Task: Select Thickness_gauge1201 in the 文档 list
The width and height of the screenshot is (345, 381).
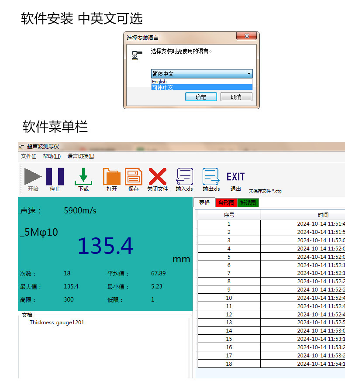Action: (57, 323)
